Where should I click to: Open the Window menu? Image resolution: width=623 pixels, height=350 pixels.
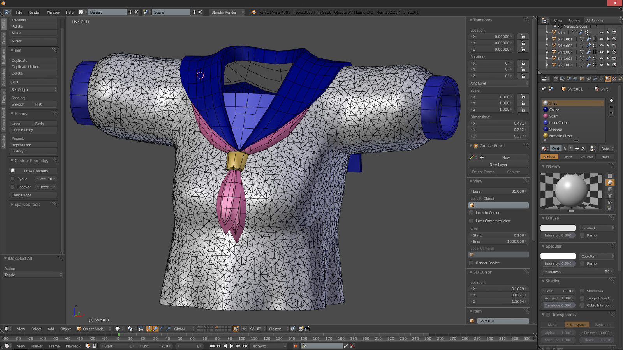(53, 12)
